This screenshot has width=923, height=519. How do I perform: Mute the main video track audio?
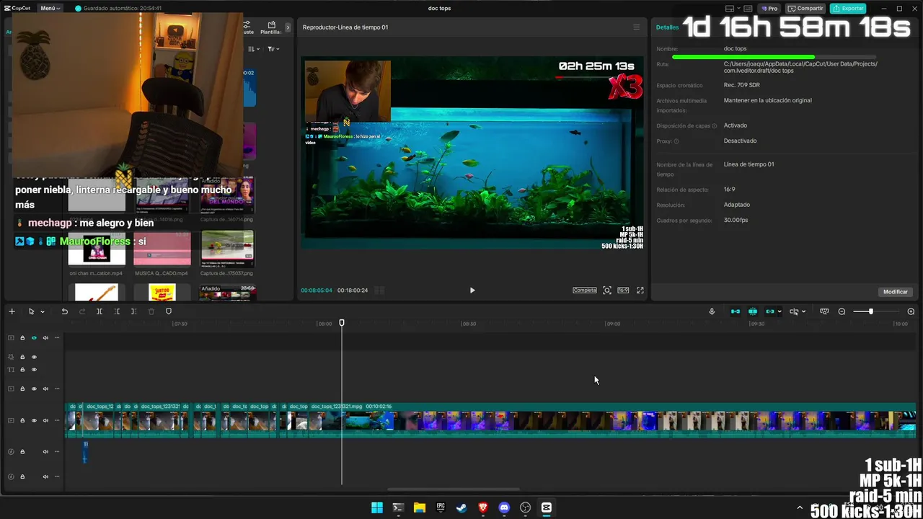[45, 420]
